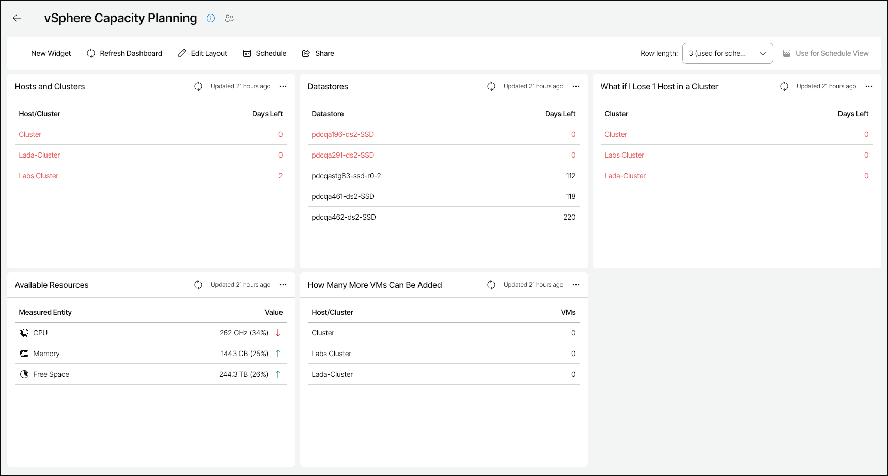Click the green up arrow for Free Space
888x476 pixels.
point(278,374)
